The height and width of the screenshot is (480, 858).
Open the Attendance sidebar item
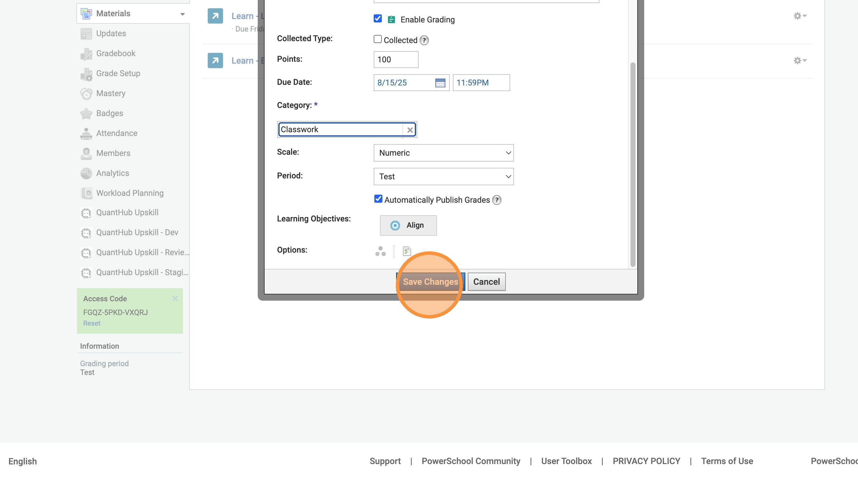[117, 133]
